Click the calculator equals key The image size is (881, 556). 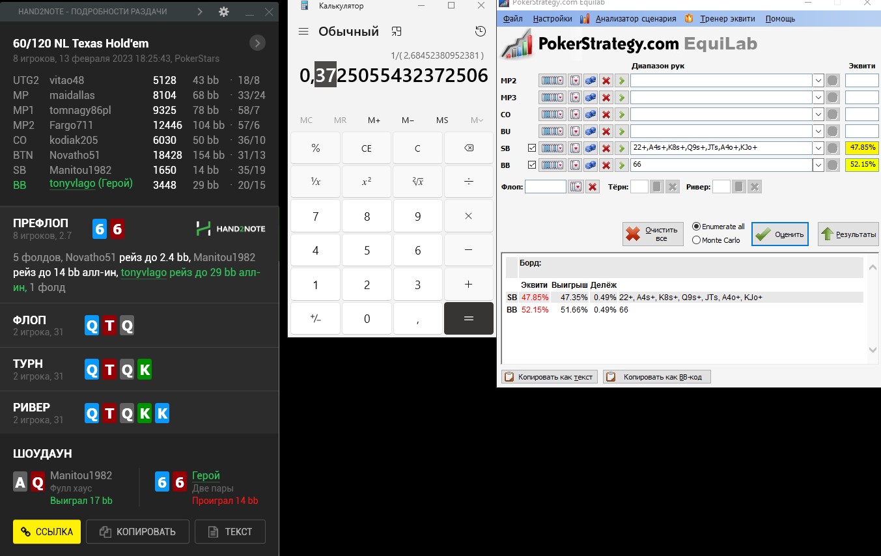469,319
